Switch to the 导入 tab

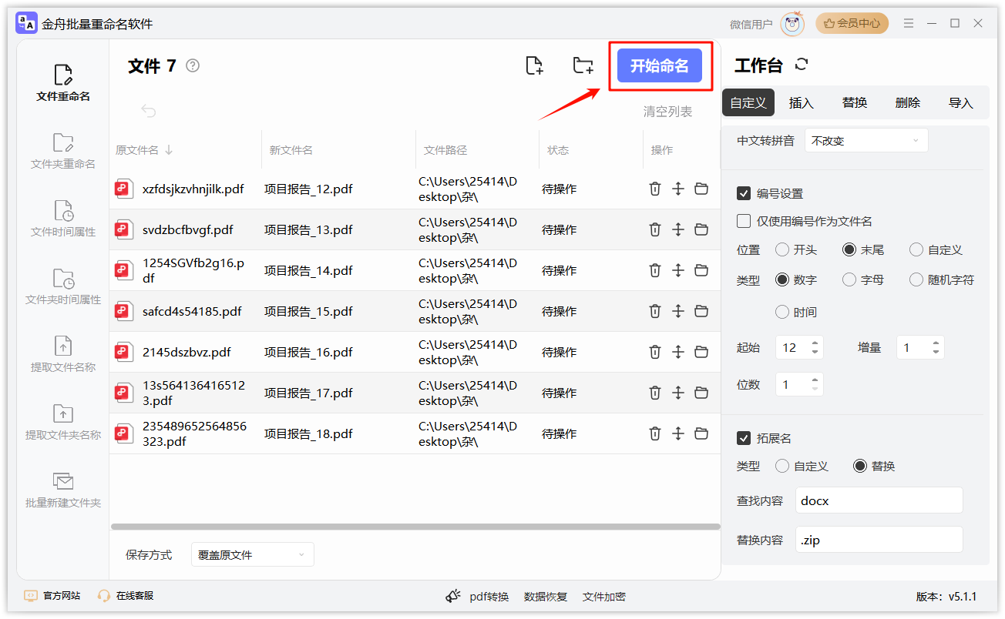click(961, 102)
